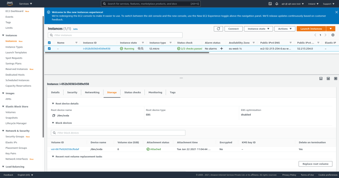Open the Launch instances split arrow
339x178 pixels.
[x=331, y=29]
